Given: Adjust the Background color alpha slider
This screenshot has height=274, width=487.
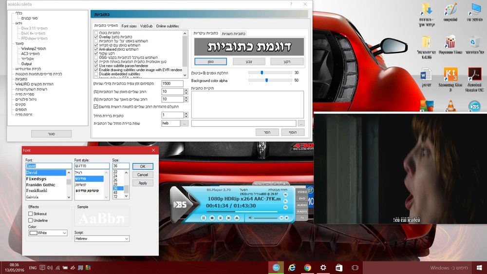Looking at the screenshot, I should click(266, 80).
